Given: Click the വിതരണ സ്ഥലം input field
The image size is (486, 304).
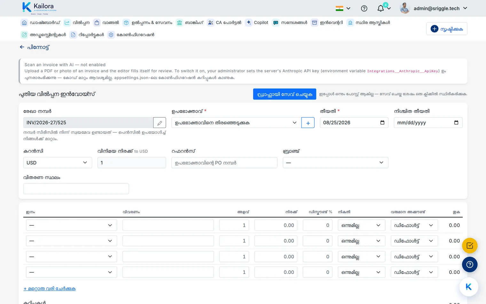Looking at the screenshot, I should pyautogui.click(x=76, y=189).
